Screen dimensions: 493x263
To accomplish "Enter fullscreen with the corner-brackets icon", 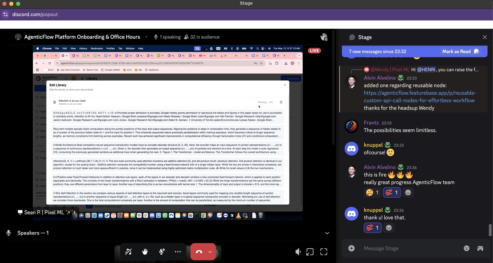I will point(324,252).
